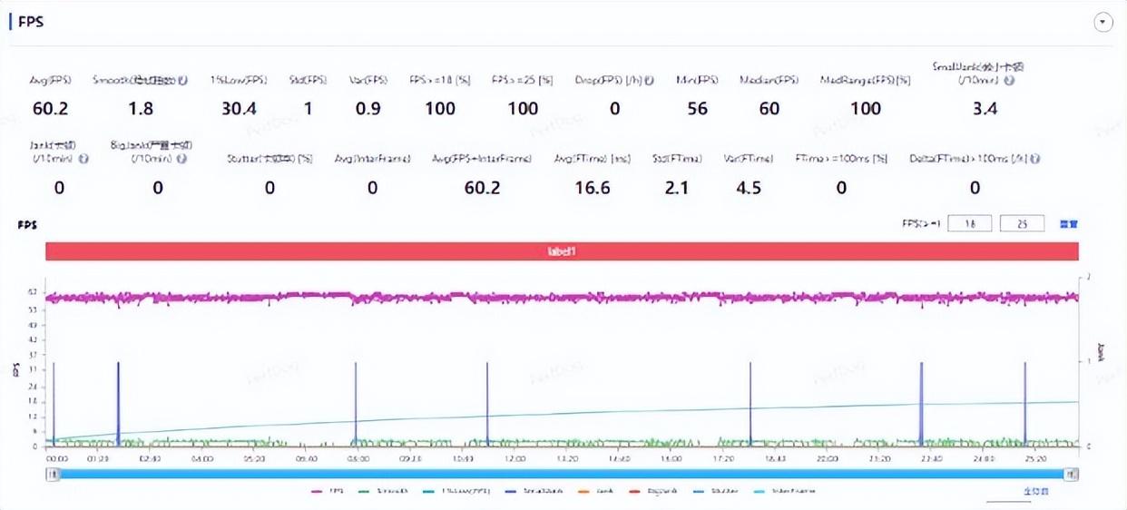Image resolution: width=1127 pixels, height=510 pixels.
Task: Click the help icon next to Smooth metric
Action: point(184,80)
